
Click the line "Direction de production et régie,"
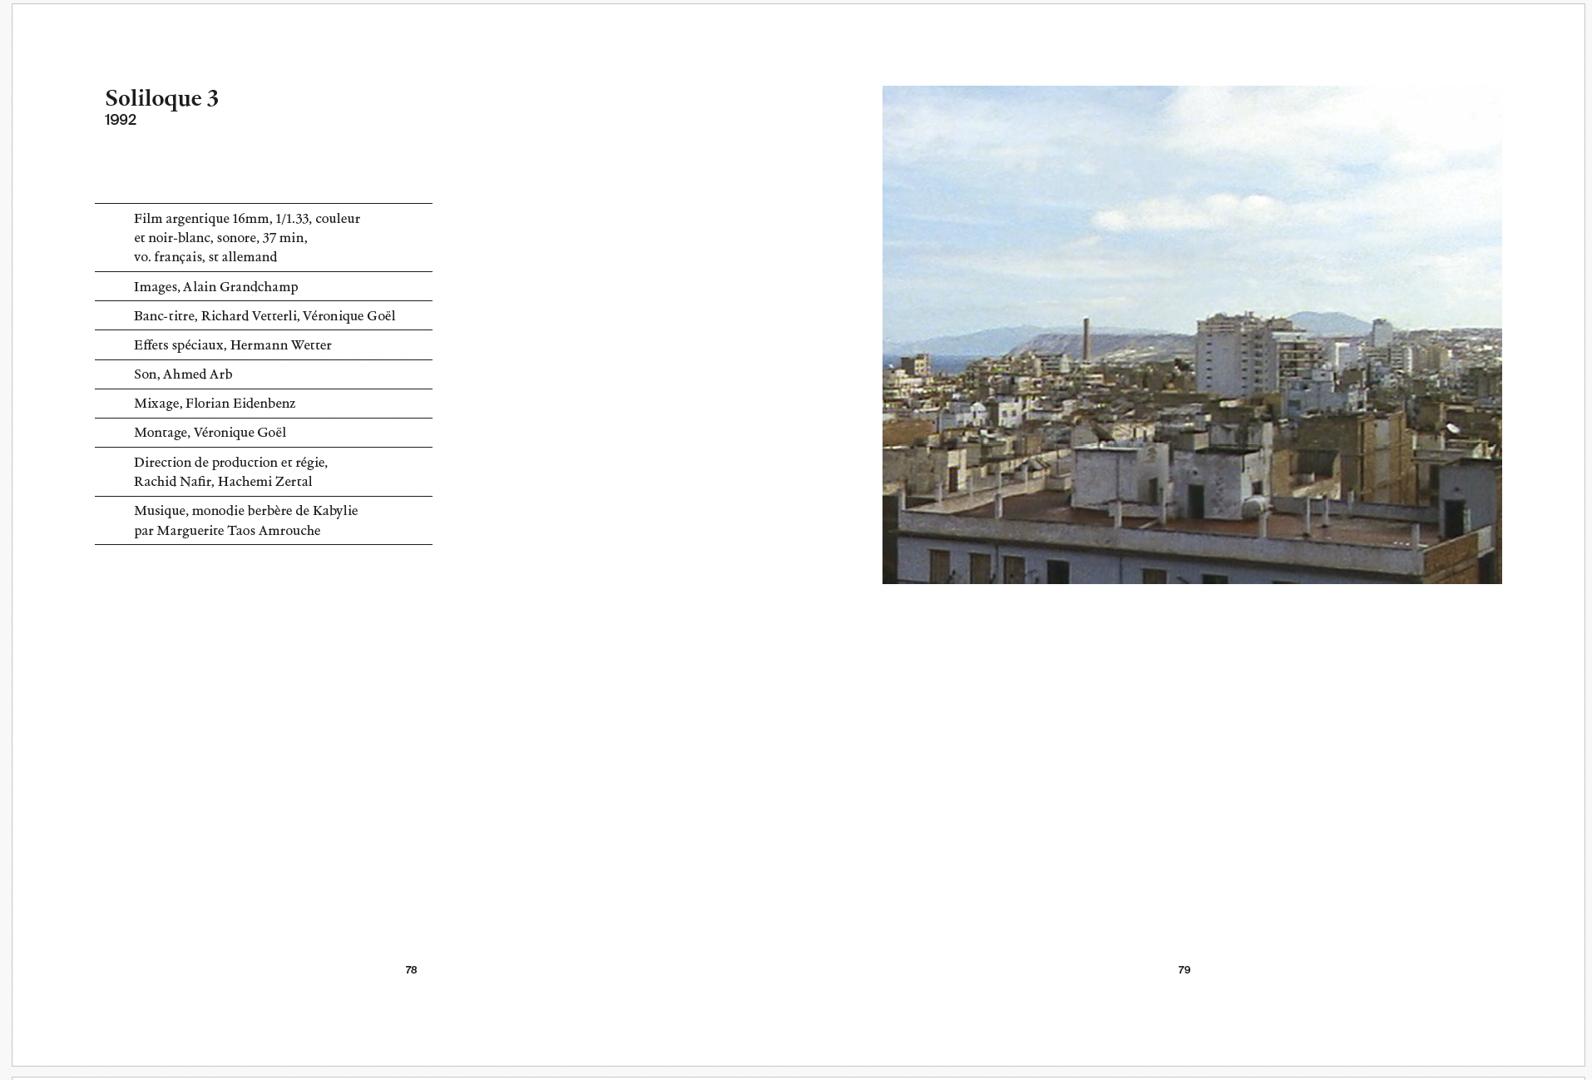[x=230, y=463]
